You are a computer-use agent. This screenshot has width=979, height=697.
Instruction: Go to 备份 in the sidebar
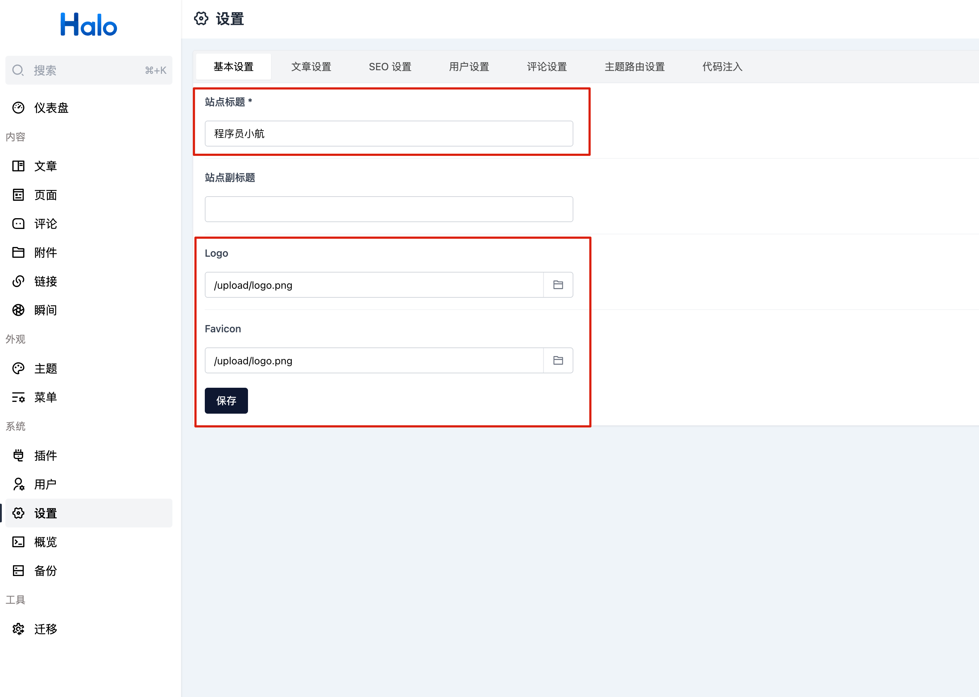[89, 571]
